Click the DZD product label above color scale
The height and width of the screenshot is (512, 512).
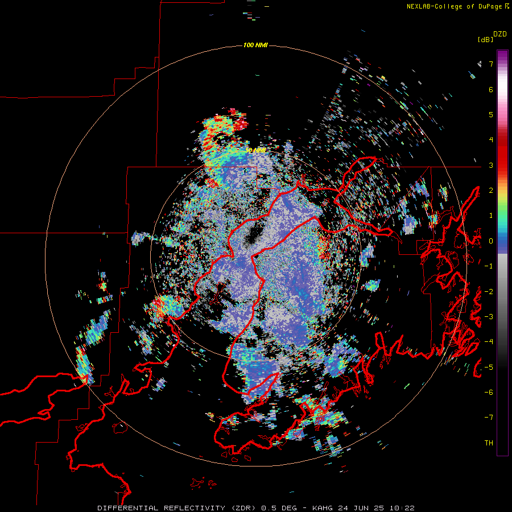tap(500, 34)
